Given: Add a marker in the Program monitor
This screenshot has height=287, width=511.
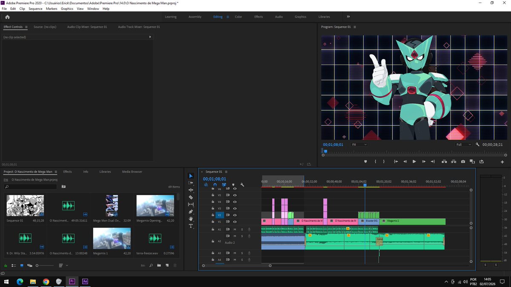Looking at the screenshot, I should tap(365, 162).
